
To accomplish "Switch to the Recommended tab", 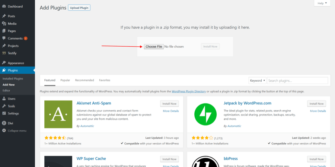I will [x=84, y=80].
